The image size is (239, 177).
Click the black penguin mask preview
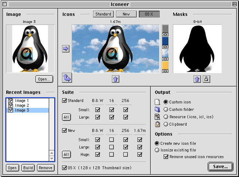point(197,49)
